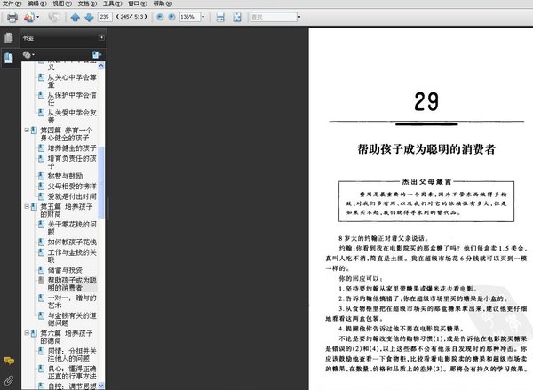Click bookmark icon beside 储蓄与投资
This screenshot has height=390, width=533.
[x=41, y=270]
